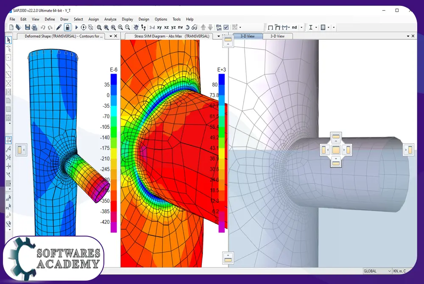The height and width of the screenshot is (284, 424).
Task: Close the 3-D View pane
Action: pos(413,36)
